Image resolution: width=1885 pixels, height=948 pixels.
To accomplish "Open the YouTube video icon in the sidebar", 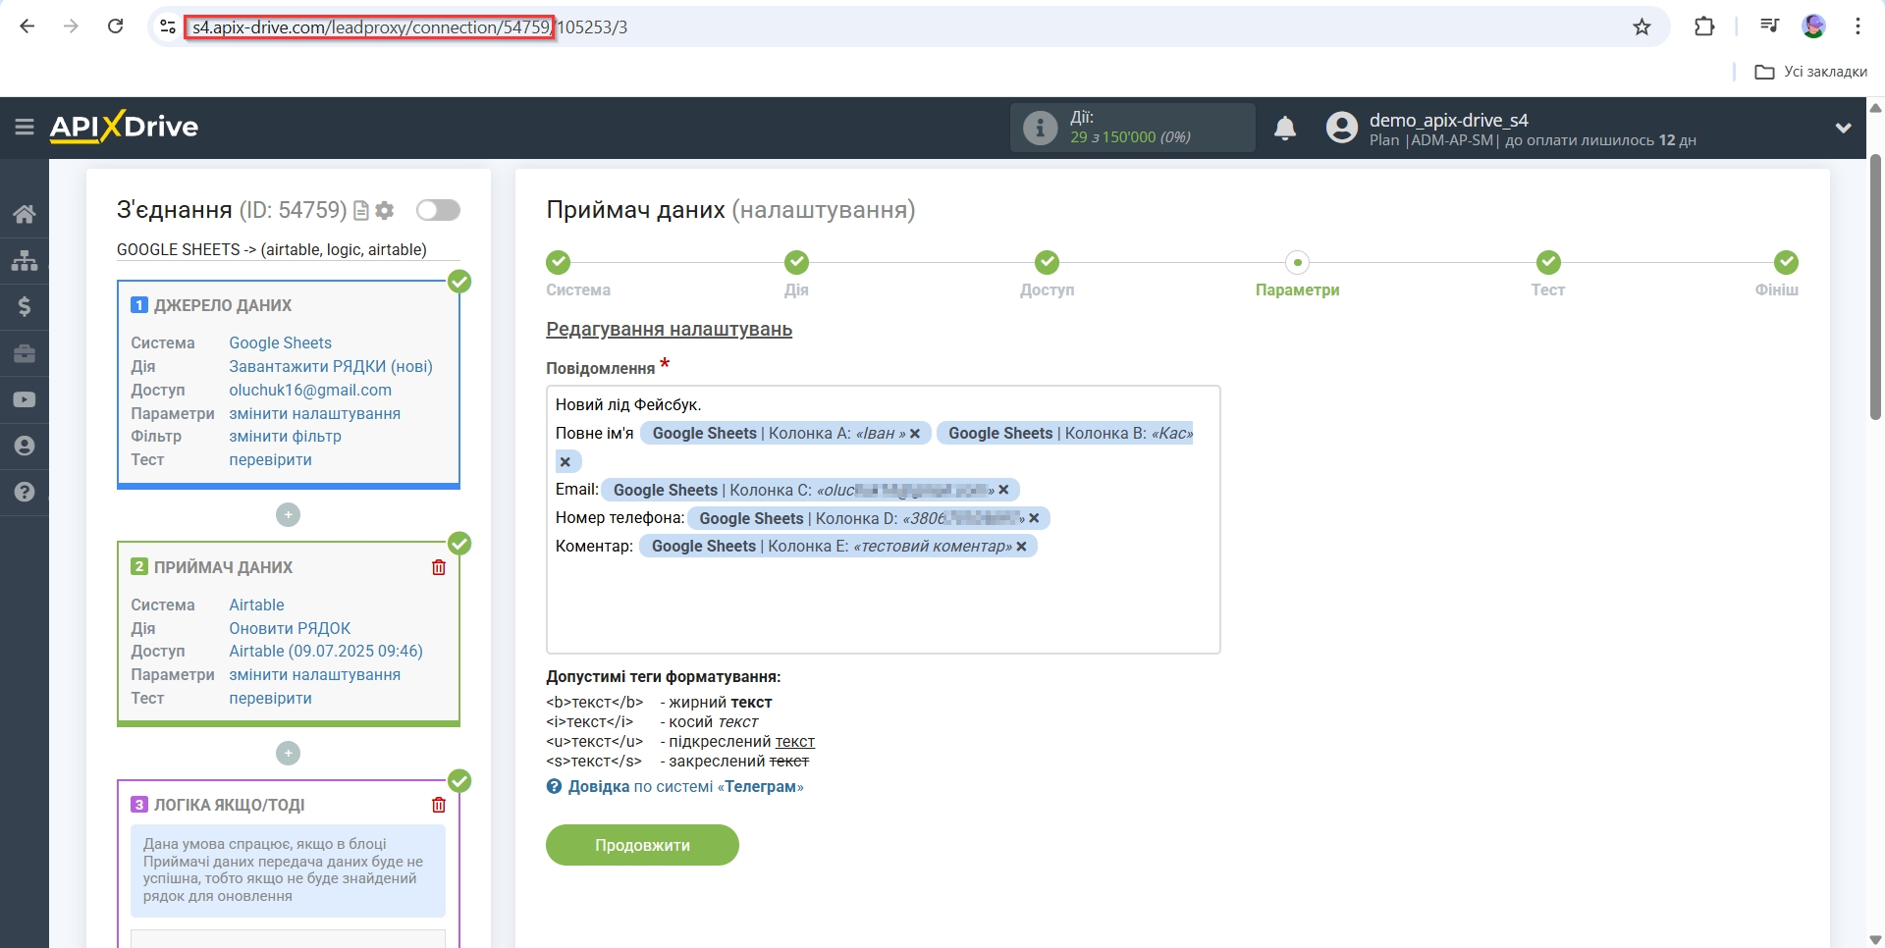I will point(25,399).
